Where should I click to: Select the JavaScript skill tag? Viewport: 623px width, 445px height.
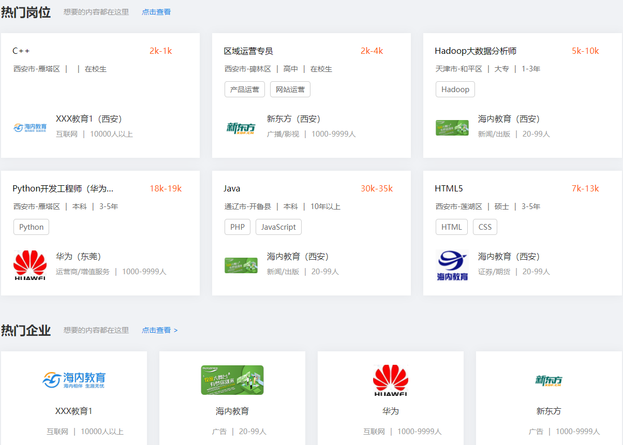278,227
